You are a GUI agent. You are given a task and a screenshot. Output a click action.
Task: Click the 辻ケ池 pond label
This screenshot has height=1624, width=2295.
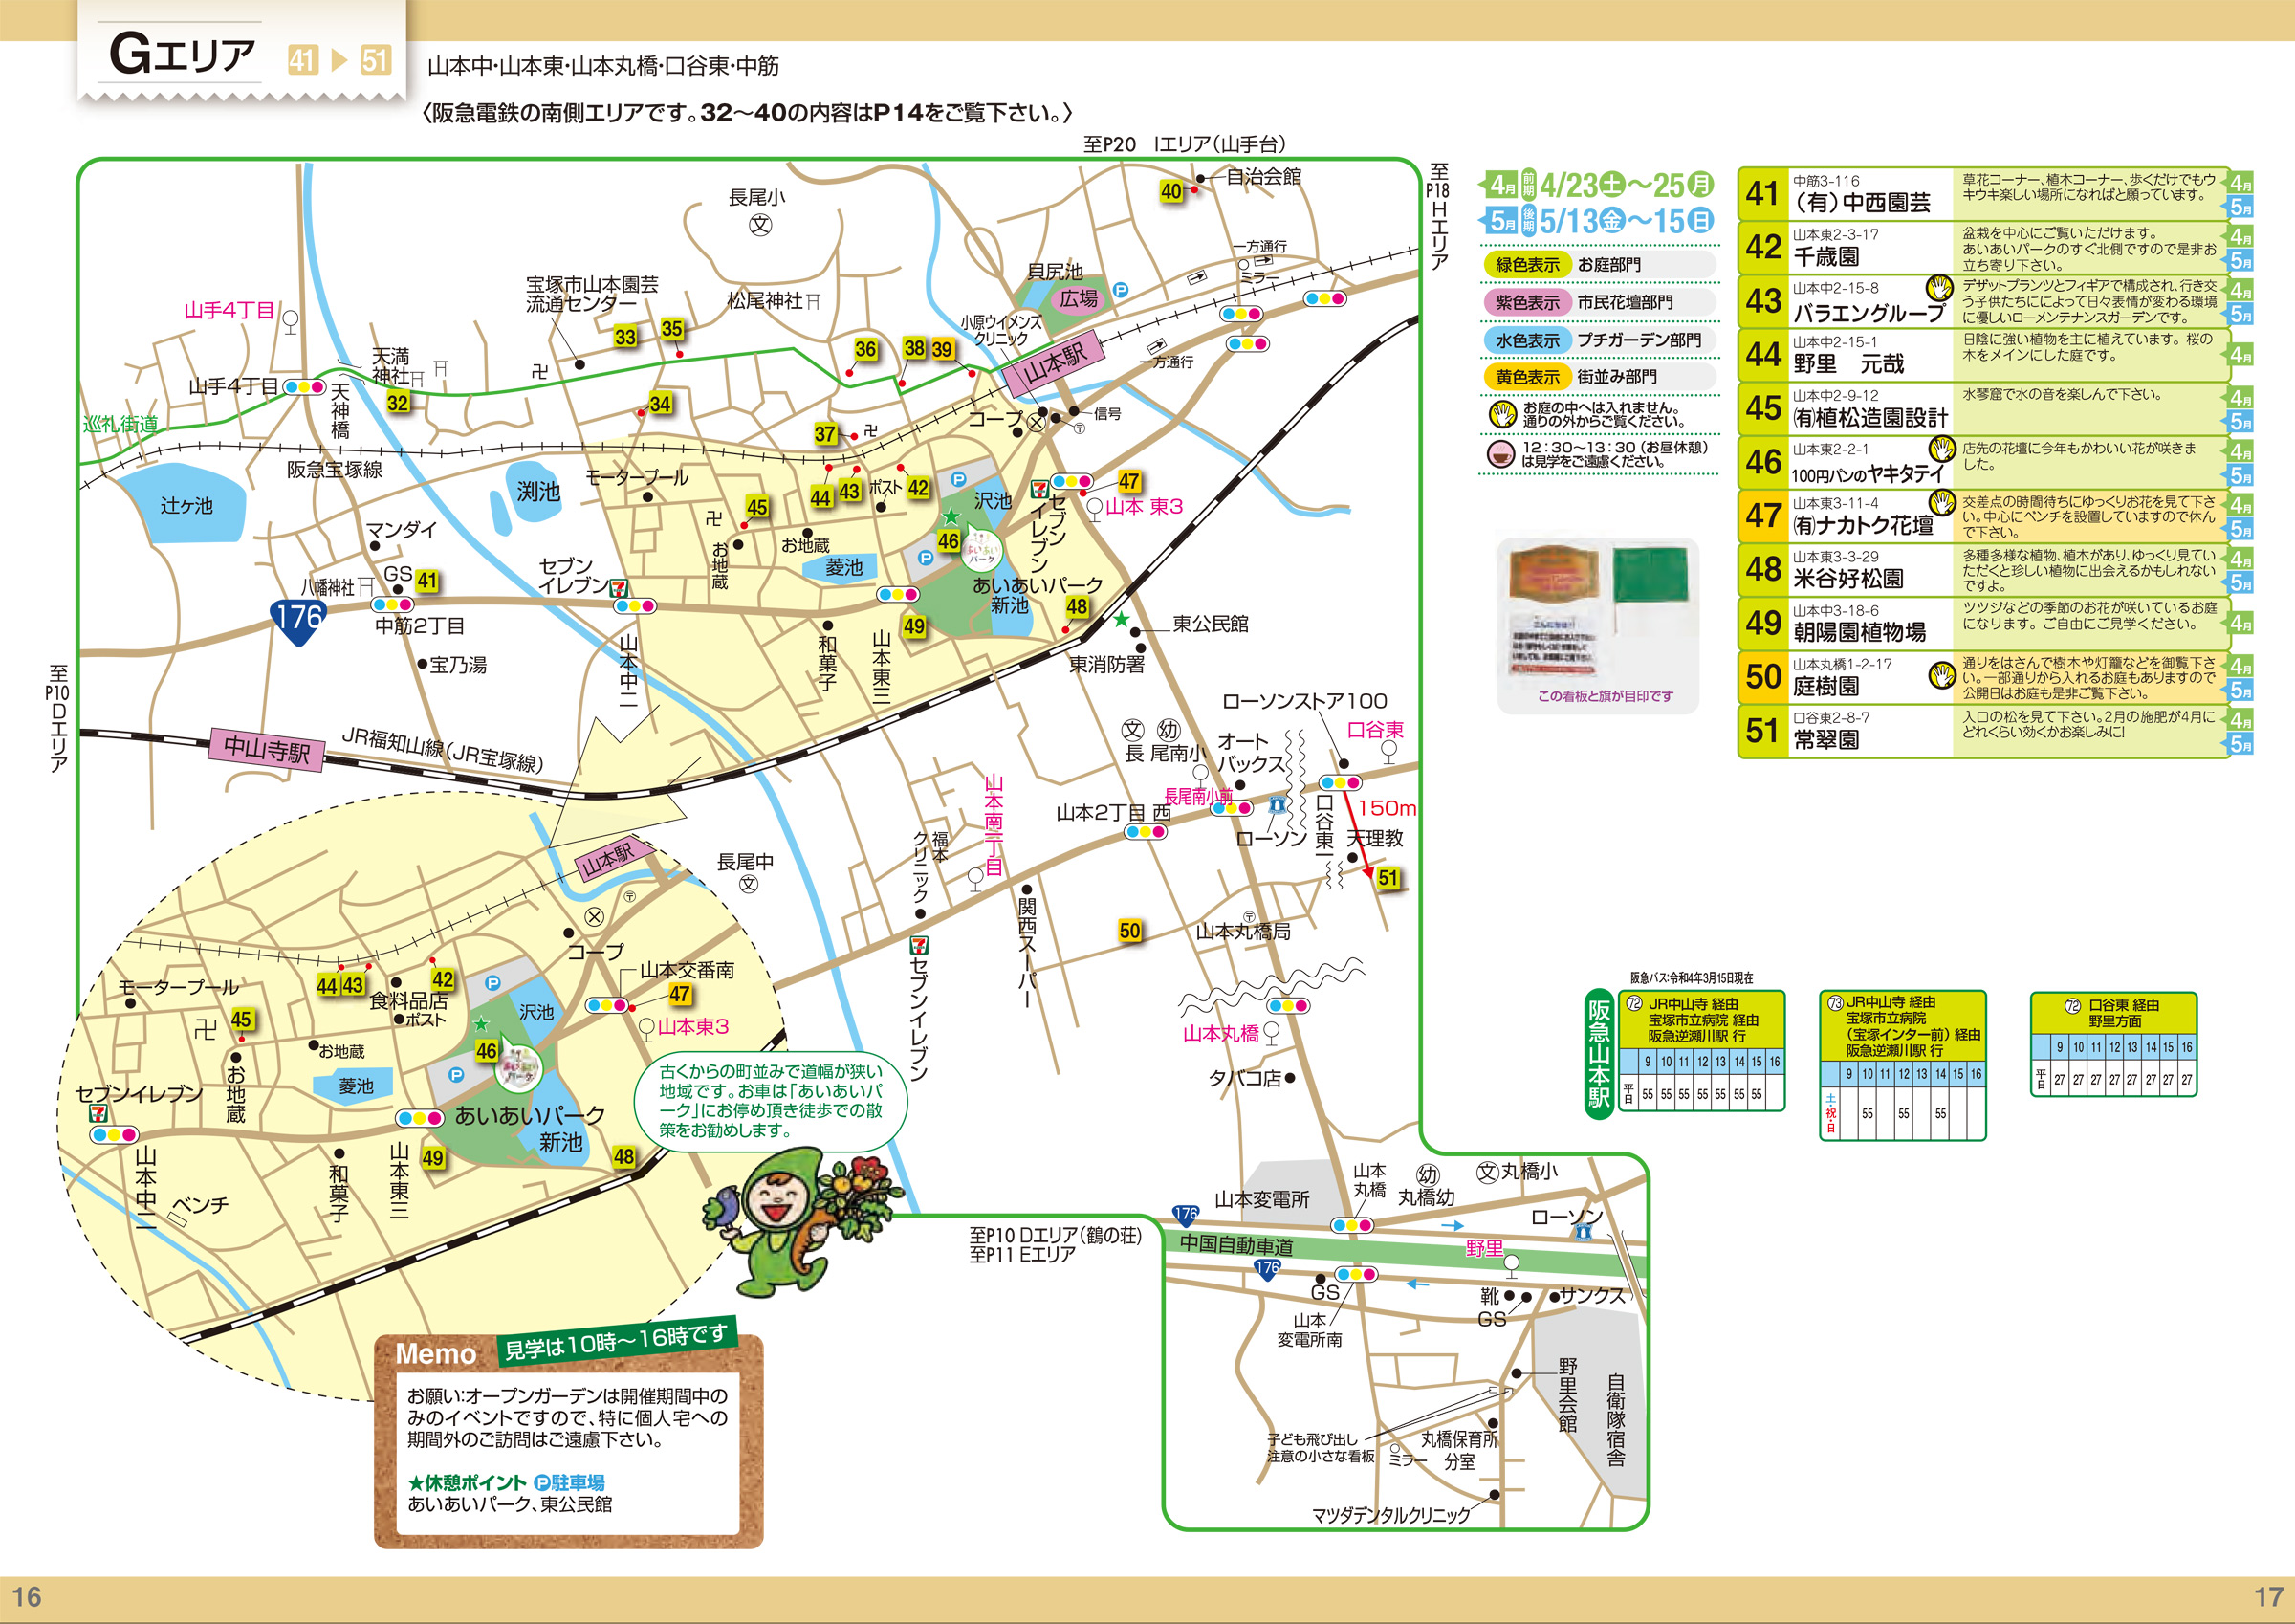tap(186, 506)
